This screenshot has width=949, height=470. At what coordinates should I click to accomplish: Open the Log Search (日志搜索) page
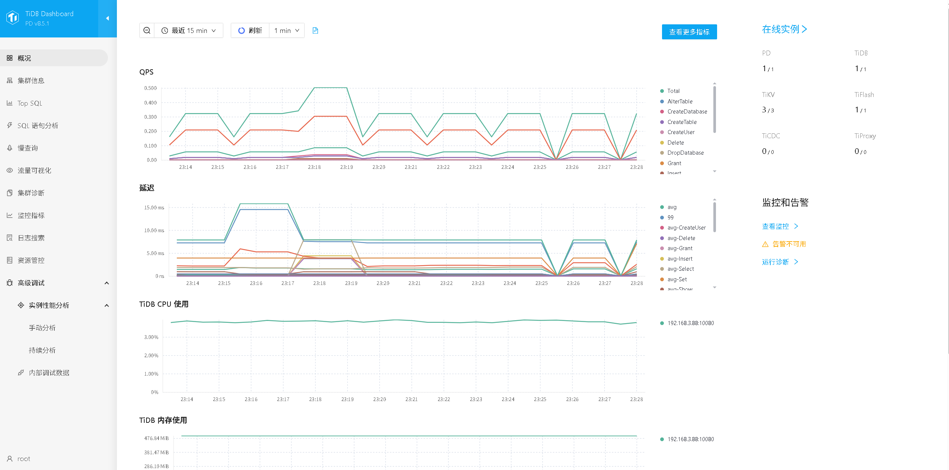pyautogui.click(x=31, y=238)
